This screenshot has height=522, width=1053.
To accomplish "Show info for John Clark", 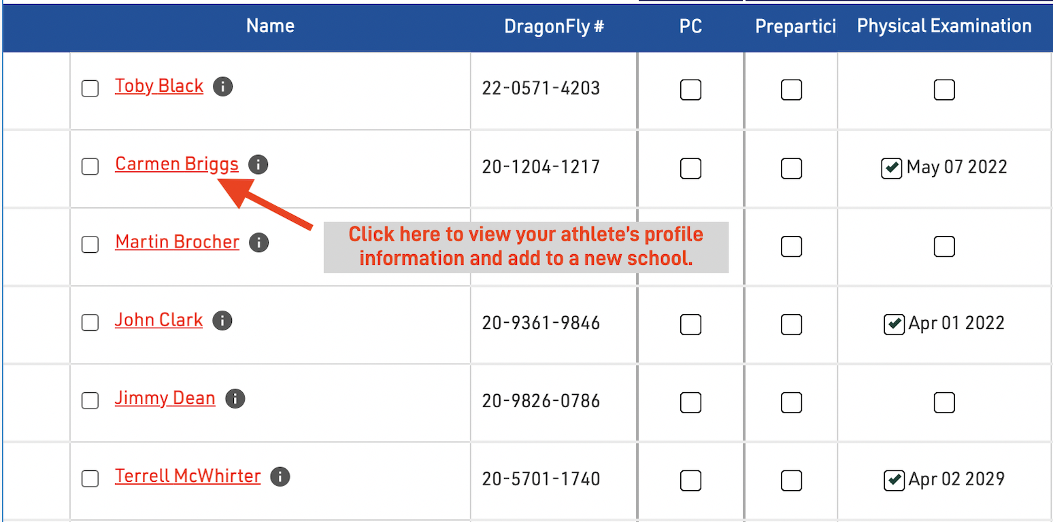I will click(222, 321).
